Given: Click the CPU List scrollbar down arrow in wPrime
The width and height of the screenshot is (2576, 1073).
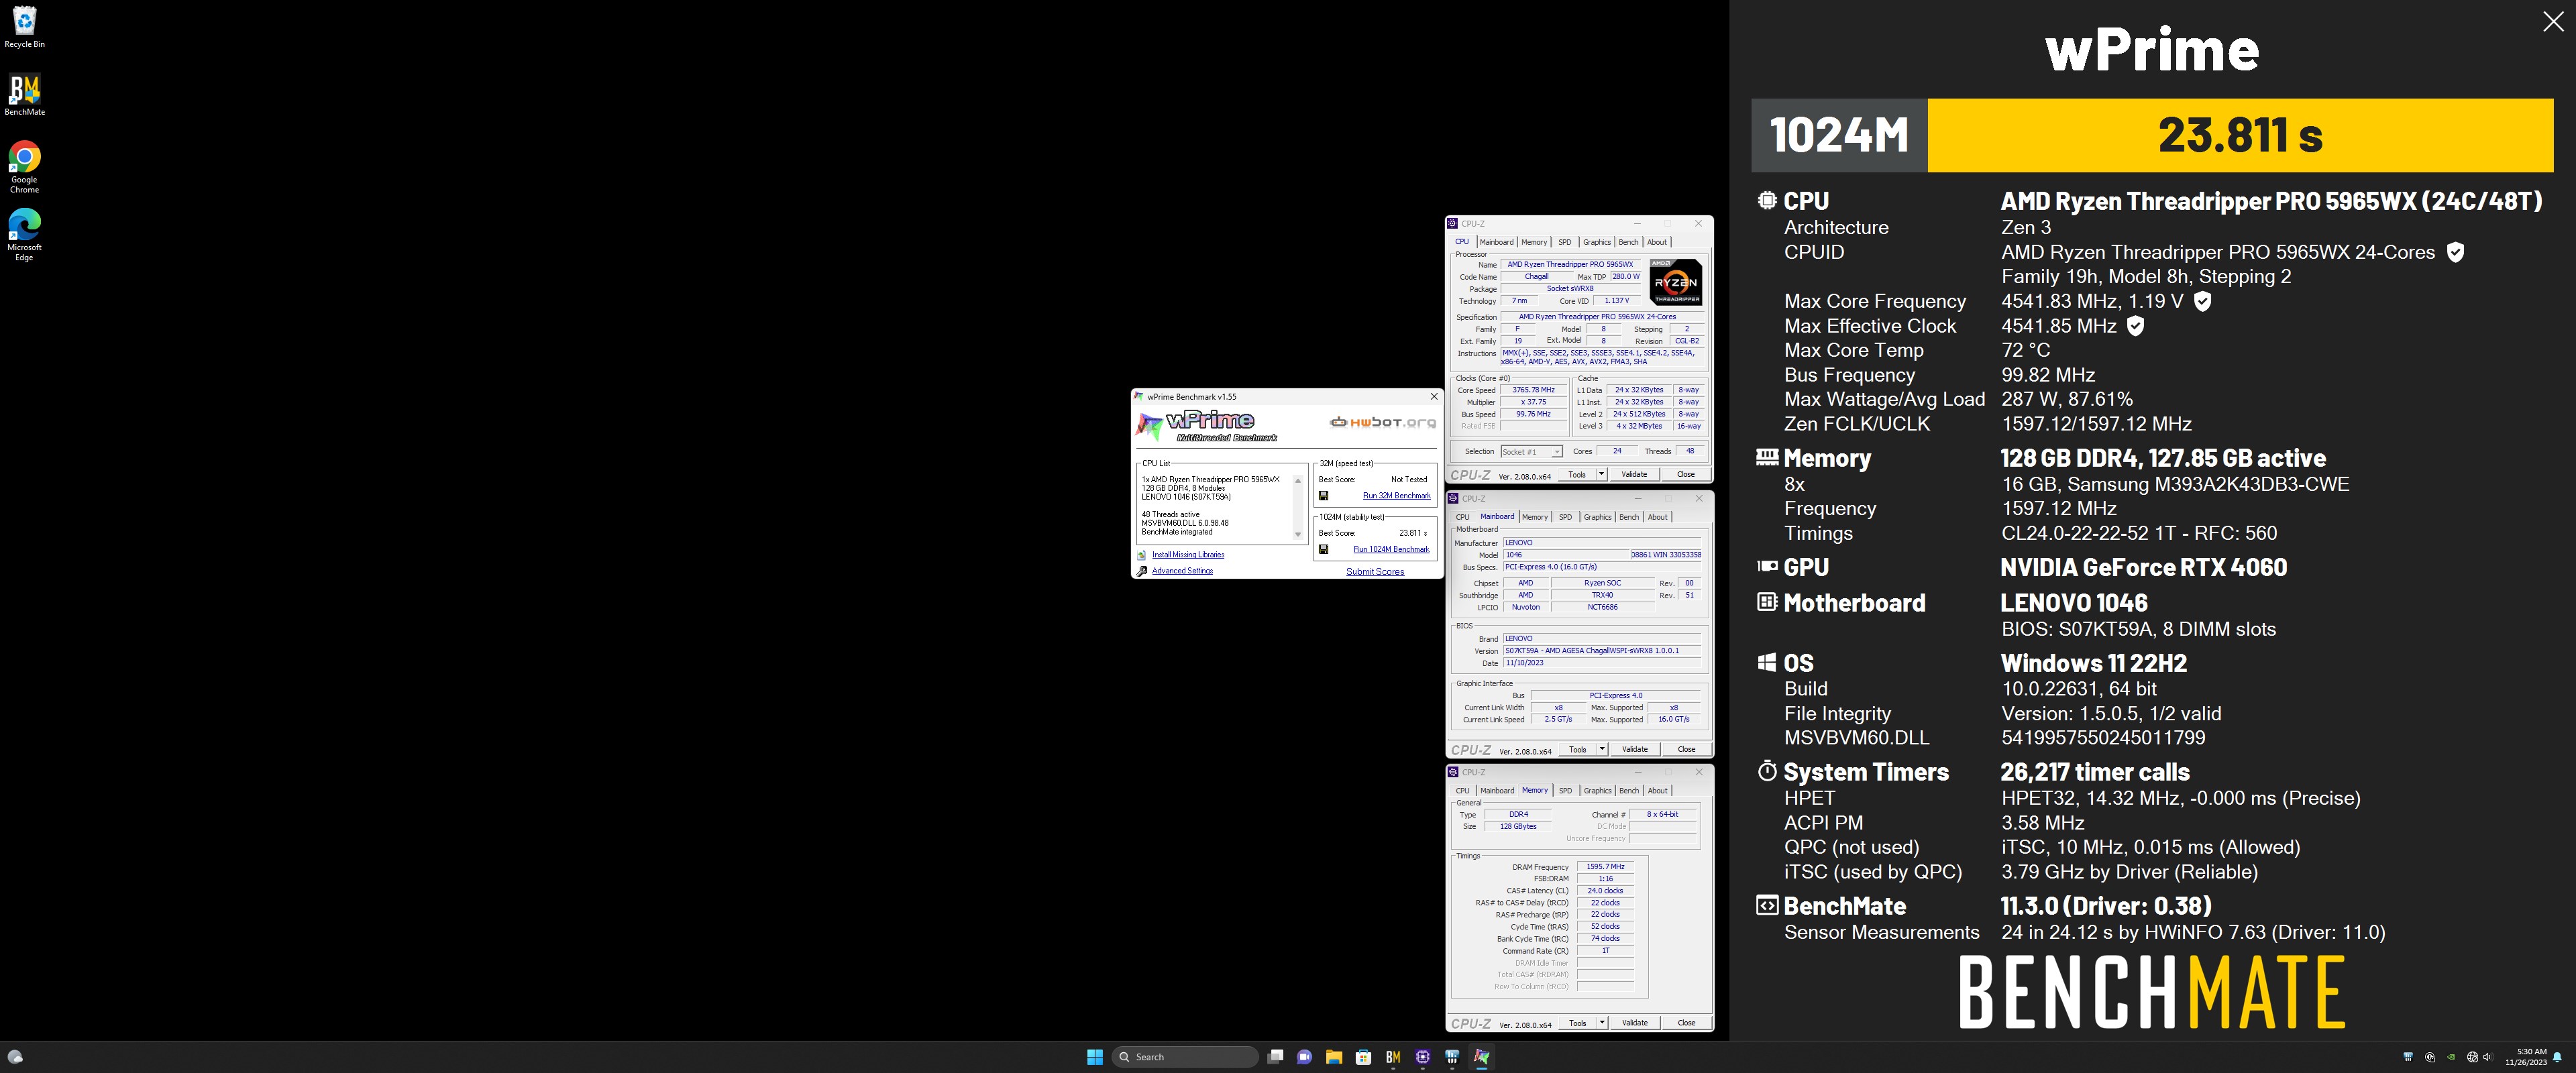Looking at the screenshot, I should click(1298, 535).
